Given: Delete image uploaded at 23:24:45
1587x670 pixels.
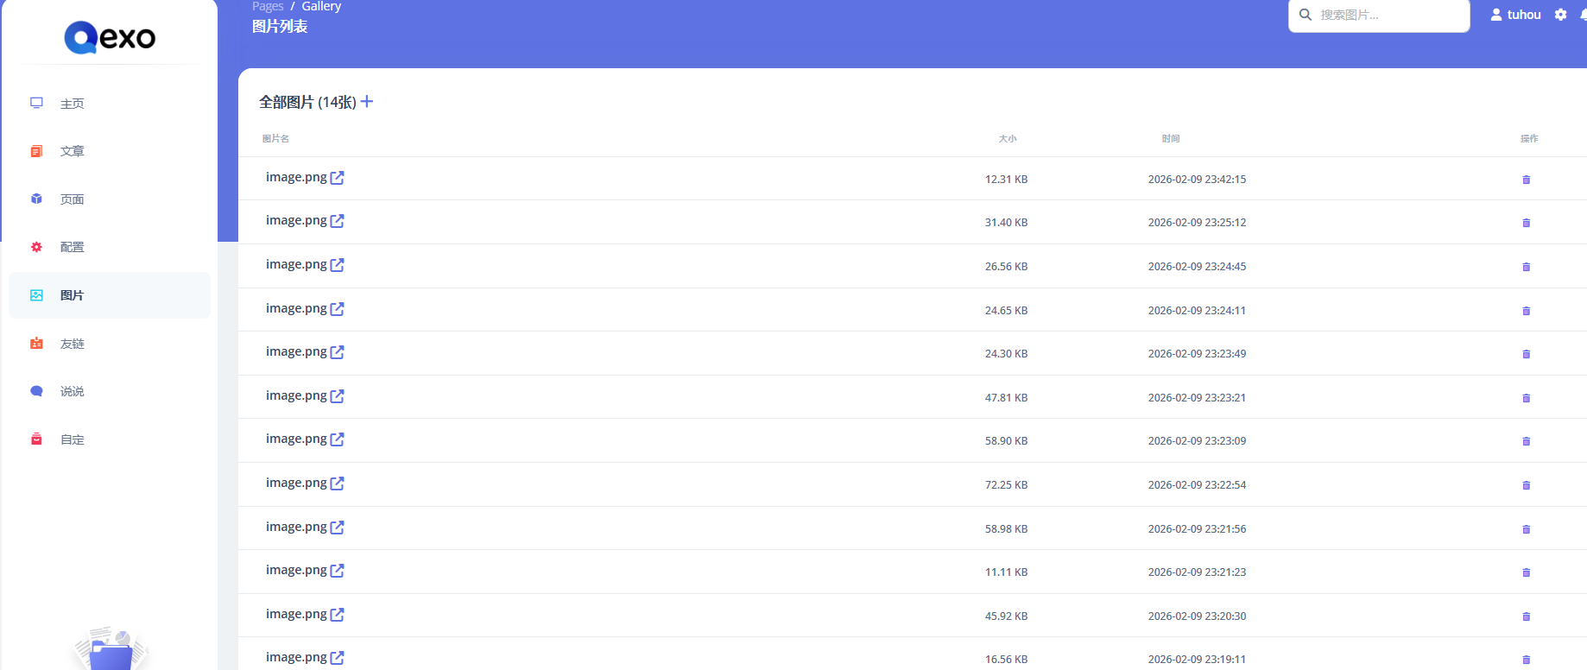Looking at the screenshot, I should click(x=1526, y=267).
